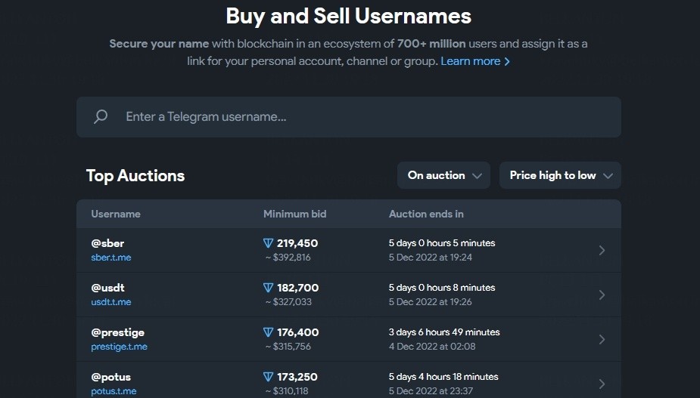Click 5 Dec 2022 at 19:26
This screenshot has height=398, width=700.
coord(431,302)
